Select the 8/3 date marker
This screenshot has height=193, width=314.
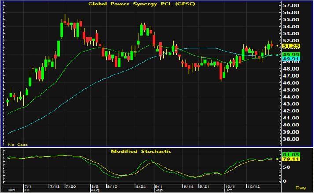click(x=95, y=186)
